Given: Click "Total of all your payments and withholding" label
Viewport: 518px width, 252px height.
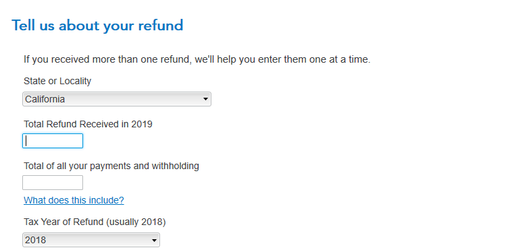Looking at the screenshot, I should click(111, 166).
